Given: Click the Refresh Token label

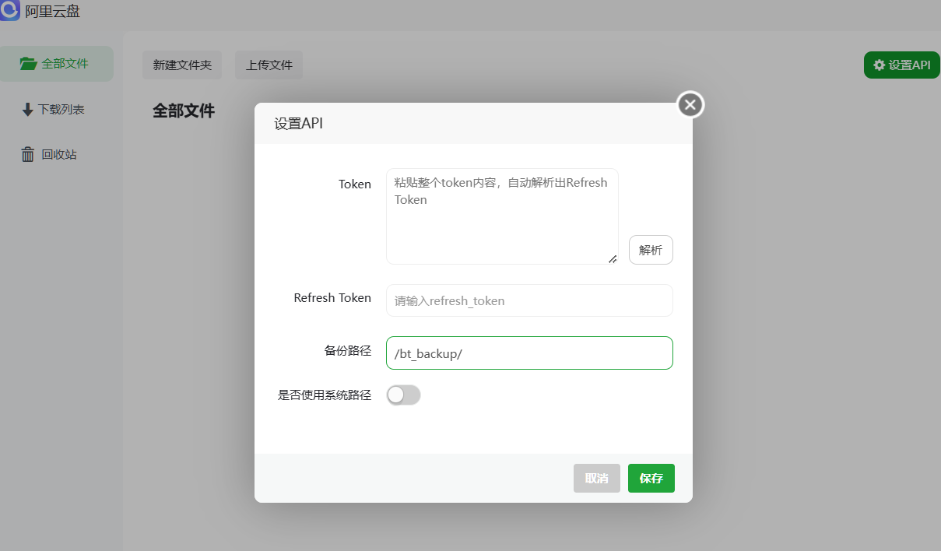Looking at the screenshot, I should click(x=332, y=298).
